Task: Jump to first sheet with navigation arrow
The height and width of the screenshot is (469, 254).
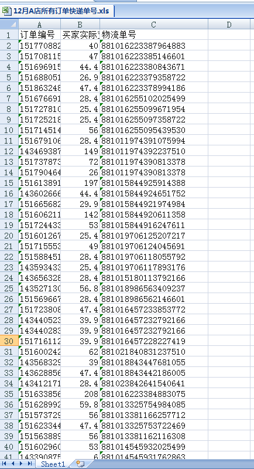Action: [4, 463]
